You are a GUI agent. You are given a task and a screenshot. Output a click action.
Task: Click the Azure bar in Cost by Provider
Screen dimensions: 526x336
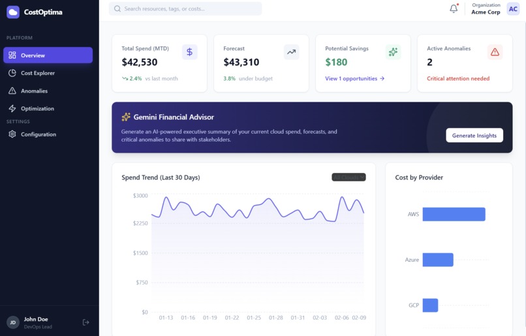point(438,260)
